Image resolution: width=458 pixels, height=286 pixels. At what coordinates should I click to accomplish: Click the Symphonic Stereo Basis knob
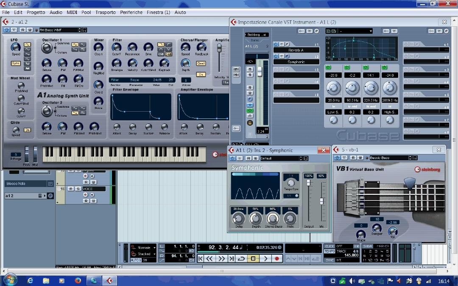click(273, 218)
